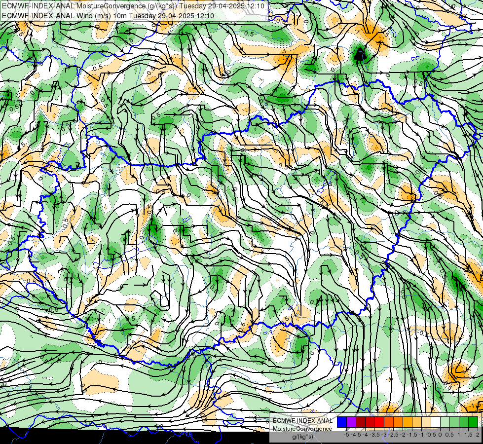
Task: Click the -2.5 legend tick label
Action: pos(394,435)
